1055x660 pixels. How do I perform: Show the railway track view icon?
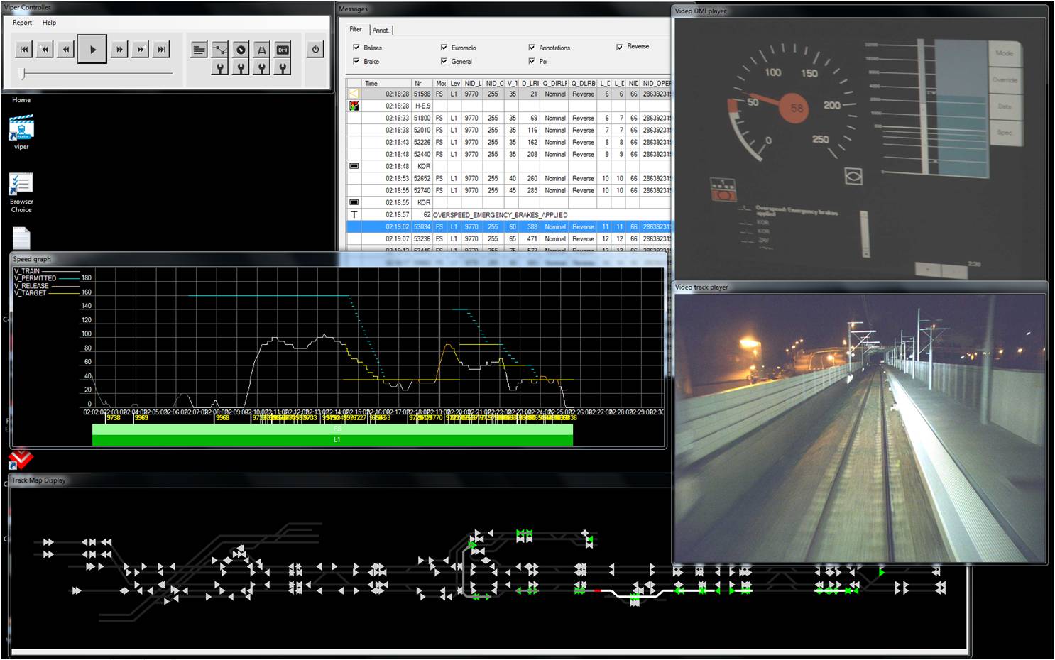pyautogui.click(x=262, y=50)
